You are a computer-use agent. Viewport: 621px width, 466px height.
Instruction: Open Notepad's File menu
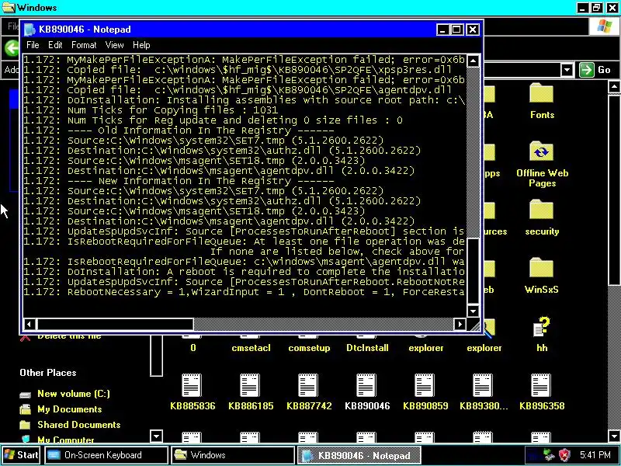tap(33, 45)
